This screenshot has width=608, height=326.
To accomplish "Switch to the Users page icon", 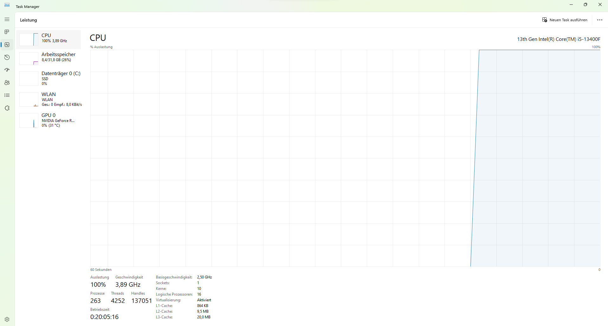I will point(7,83).
